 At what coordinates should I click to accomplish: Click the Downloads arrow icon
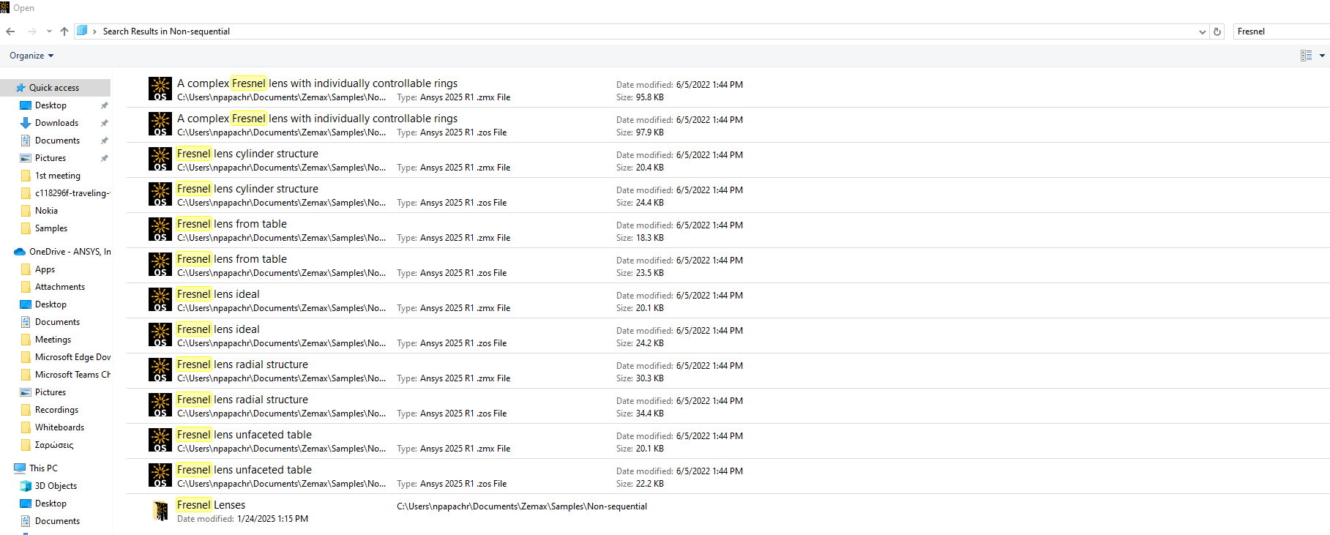[26, 123]
